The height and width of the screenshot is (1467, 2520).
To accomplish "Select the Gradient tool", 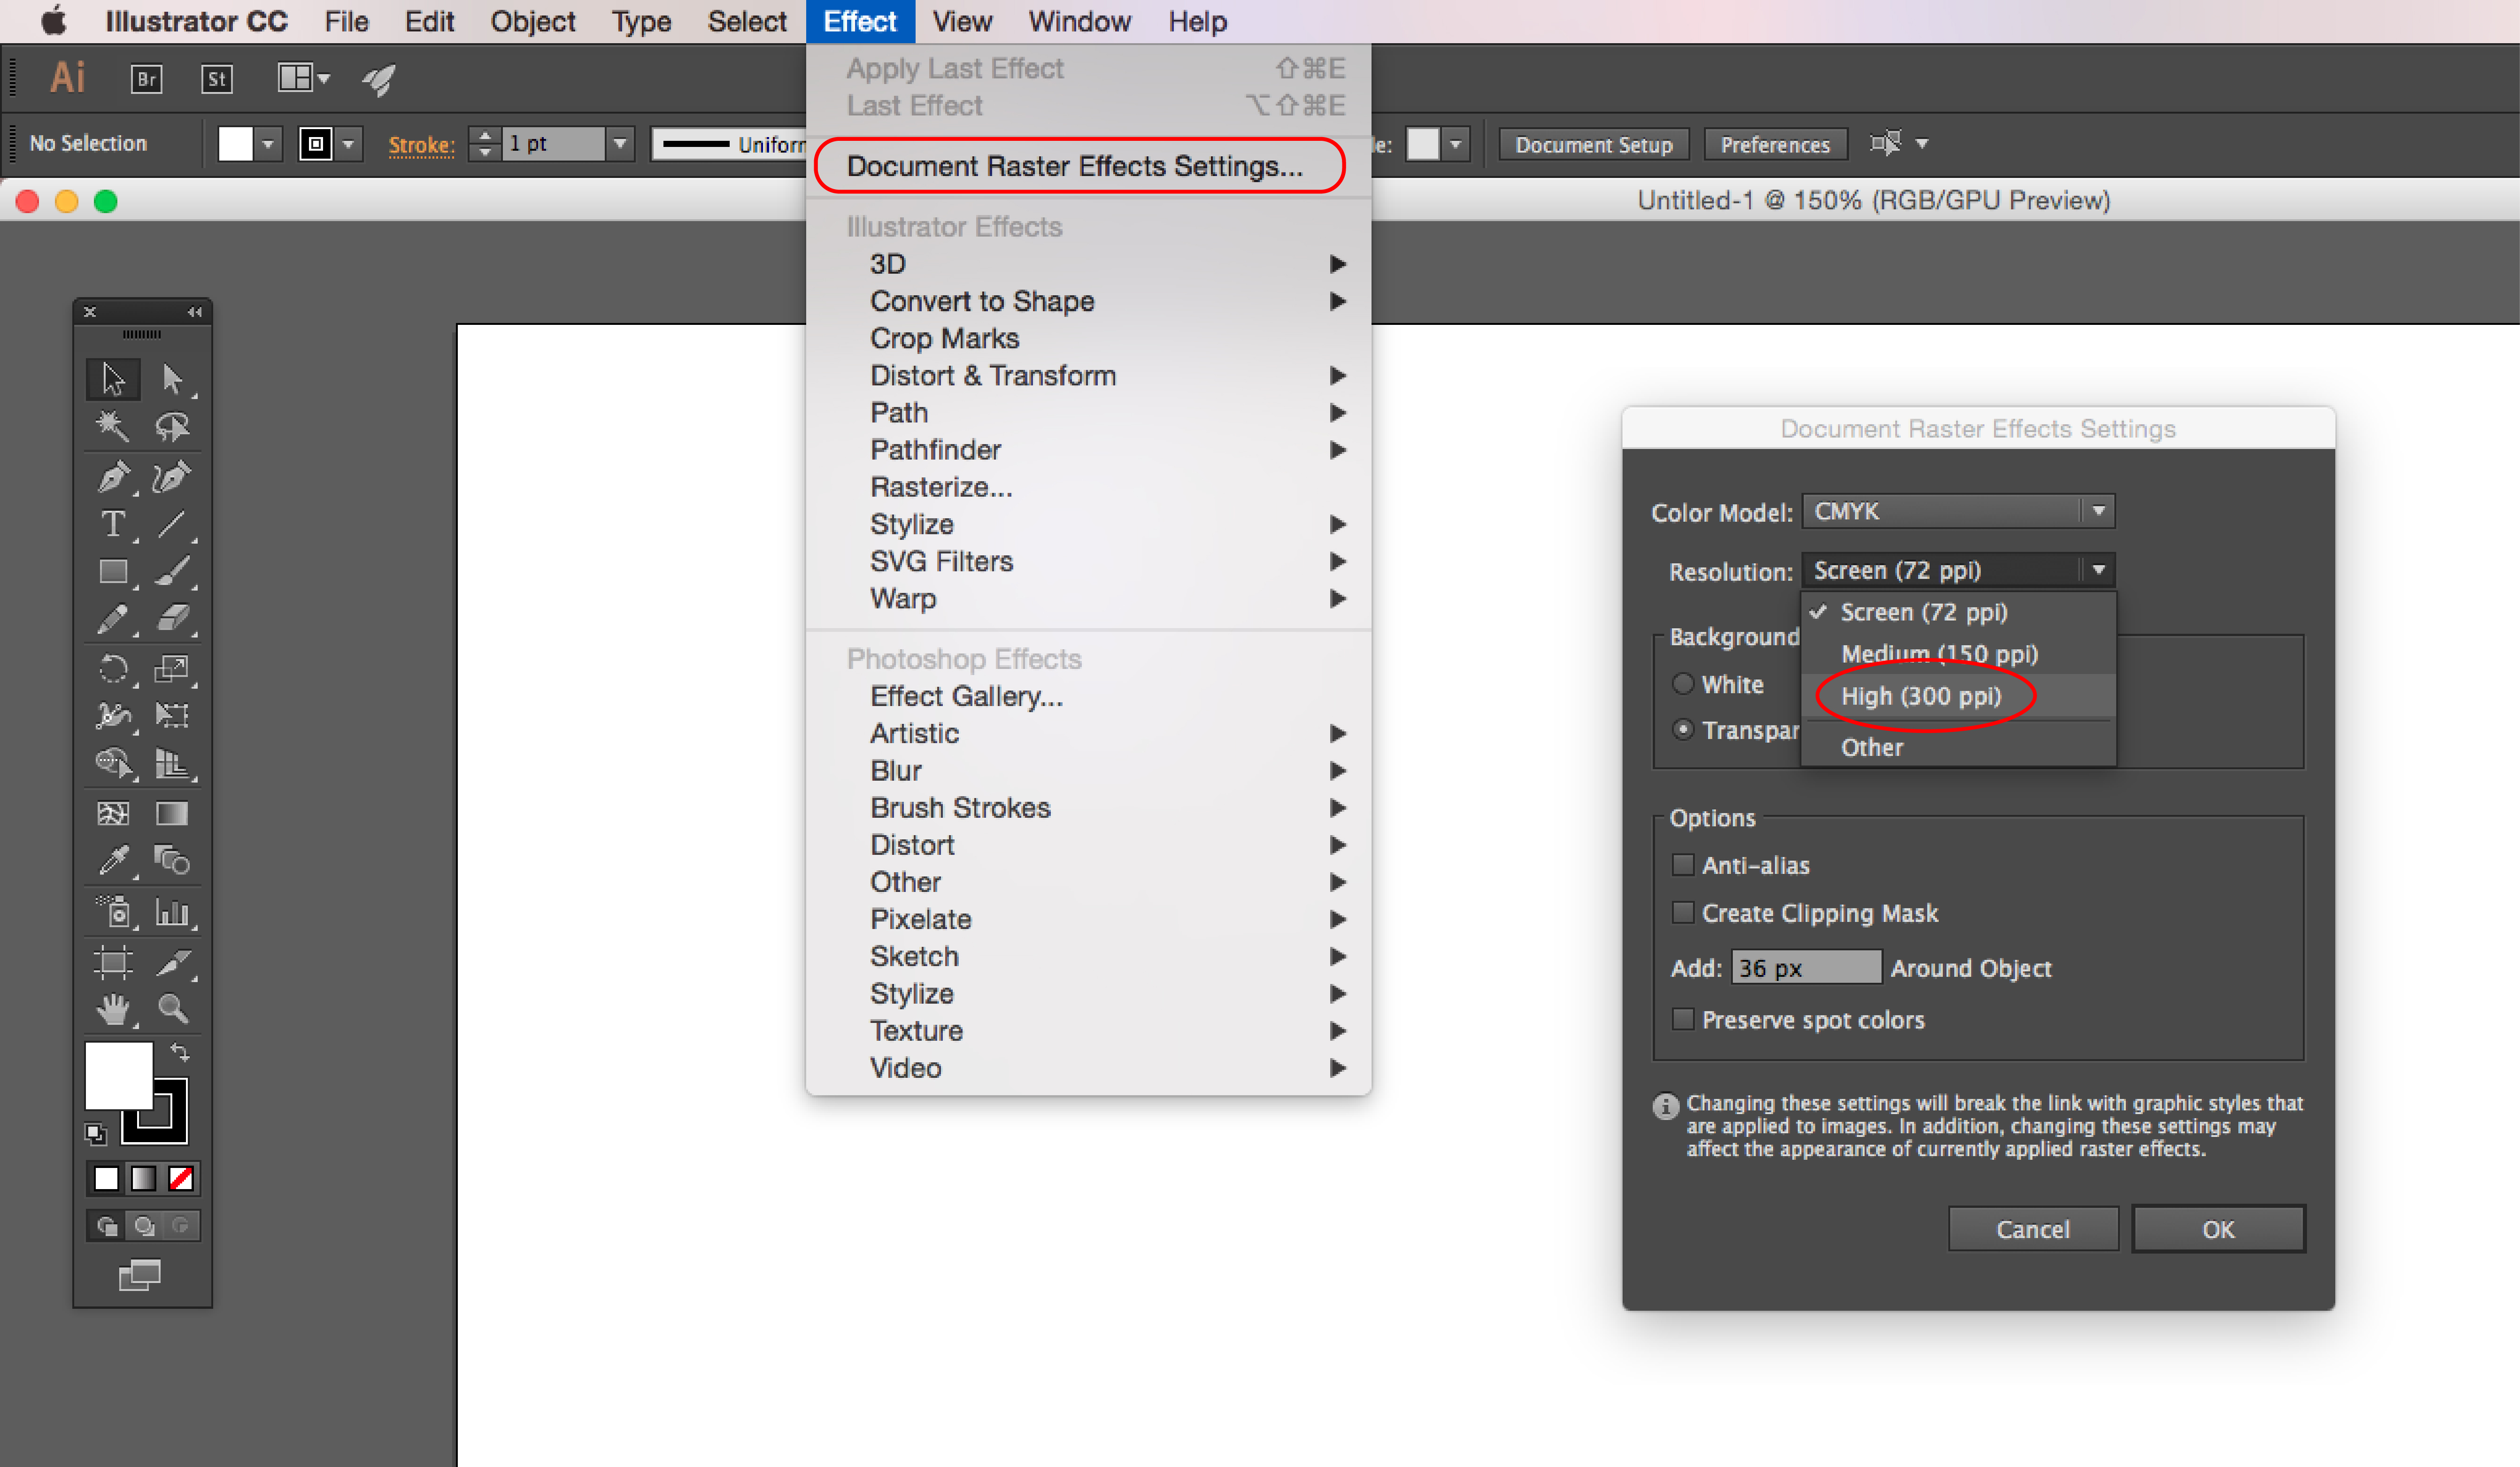I will coord(172,813).
